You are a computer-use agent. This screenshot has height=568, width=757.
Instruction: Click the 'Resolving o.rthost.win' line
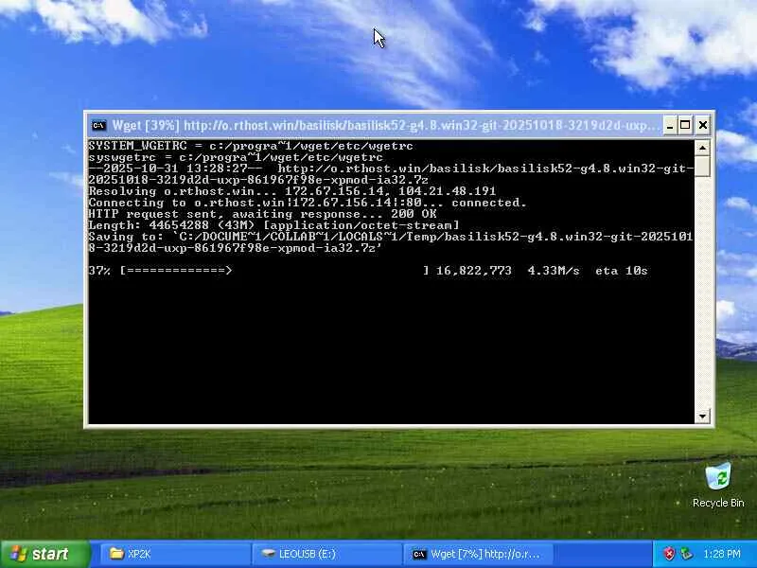point(292,191)
